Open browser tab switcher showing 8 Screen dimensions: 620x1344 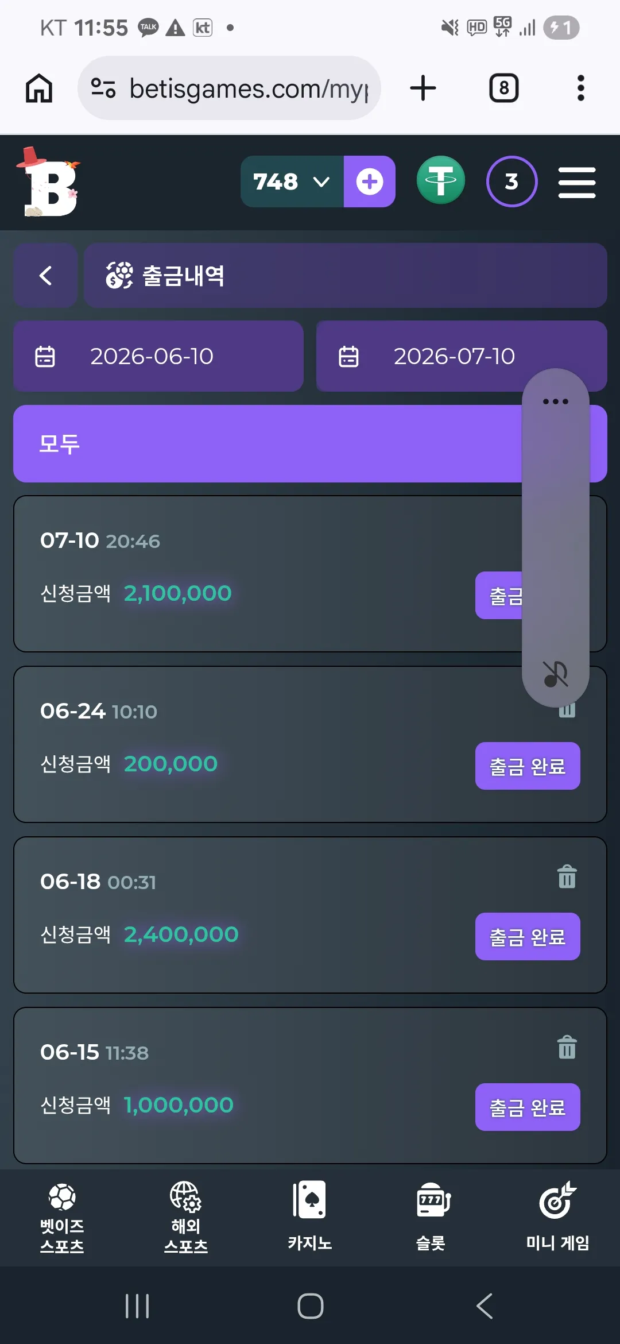[x=504, y=88]
